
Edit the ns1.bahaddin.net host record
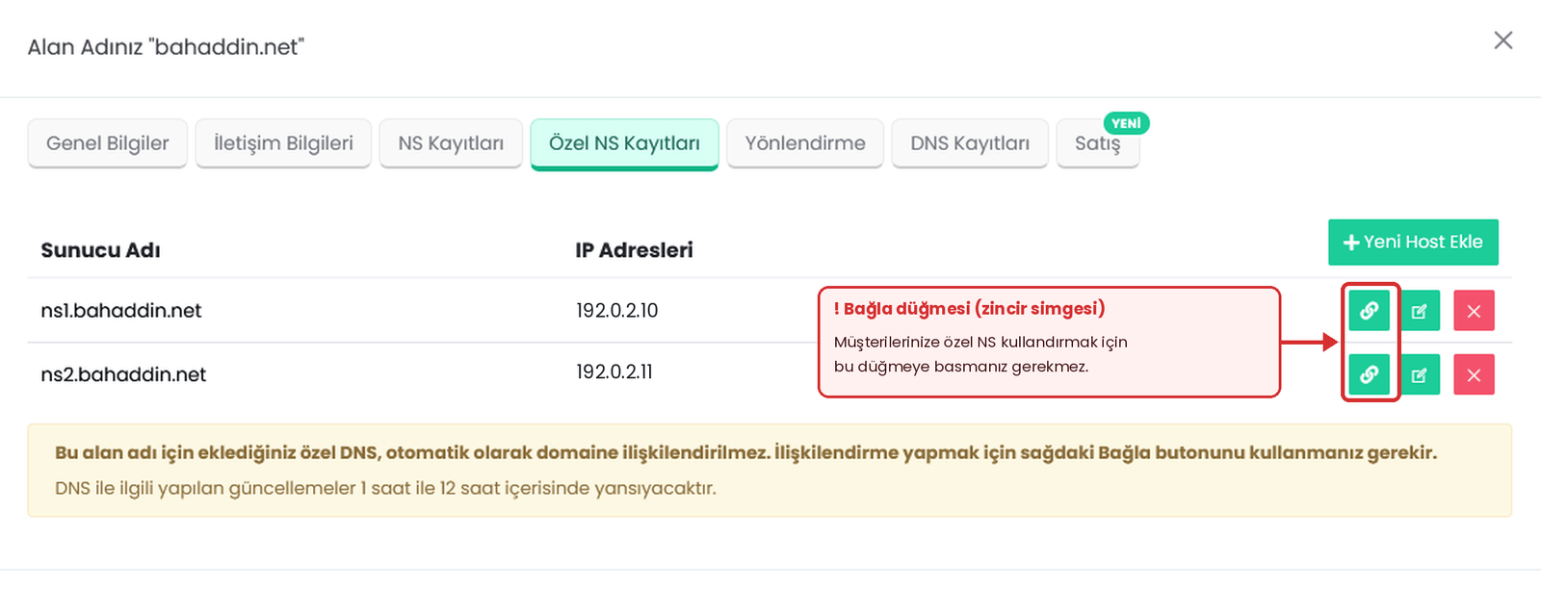pos(1420,311)
